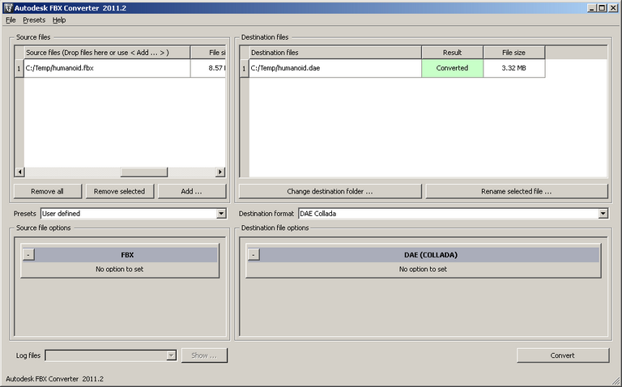Click the source list horizontal scrollbar thumb

tap(144, 172)
